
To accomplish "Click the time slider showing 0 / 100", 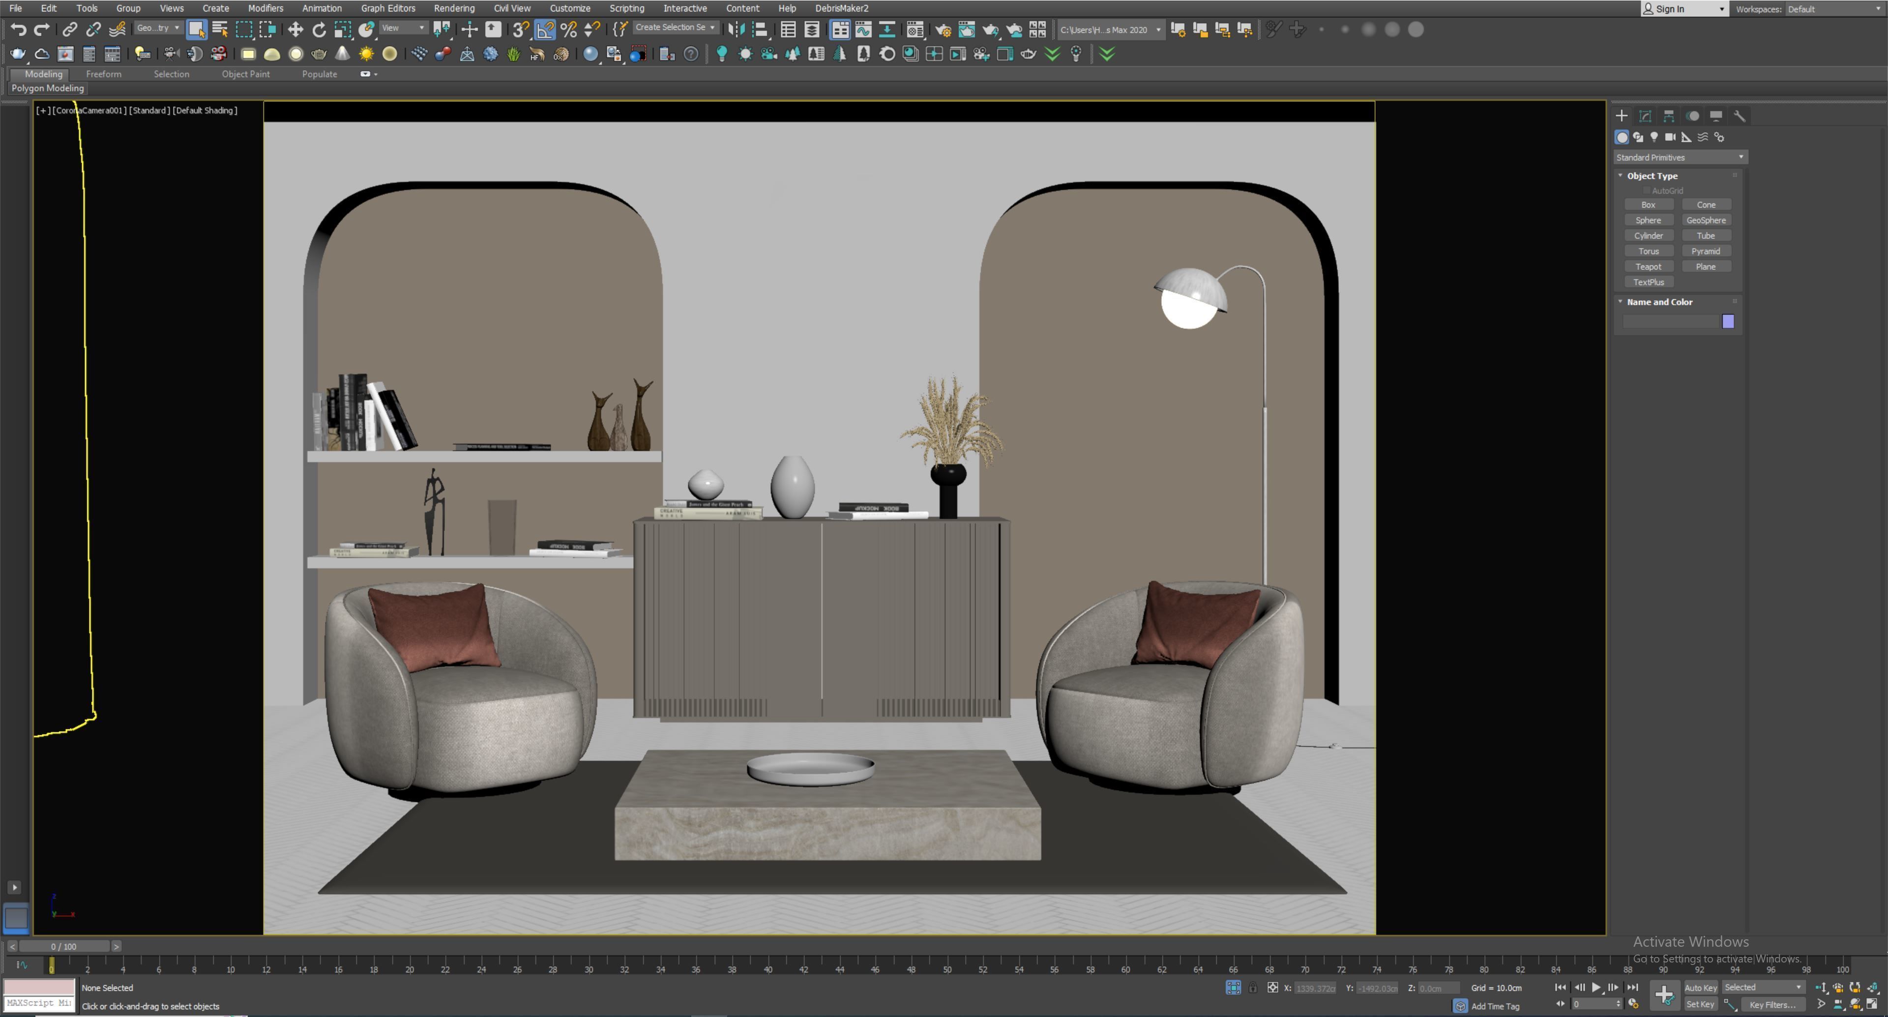I will [64, 947].
